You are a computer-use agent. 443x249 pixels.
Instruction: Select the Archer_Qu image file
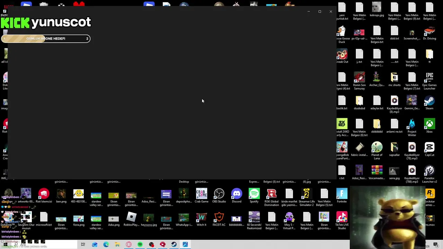coord(377,80)
